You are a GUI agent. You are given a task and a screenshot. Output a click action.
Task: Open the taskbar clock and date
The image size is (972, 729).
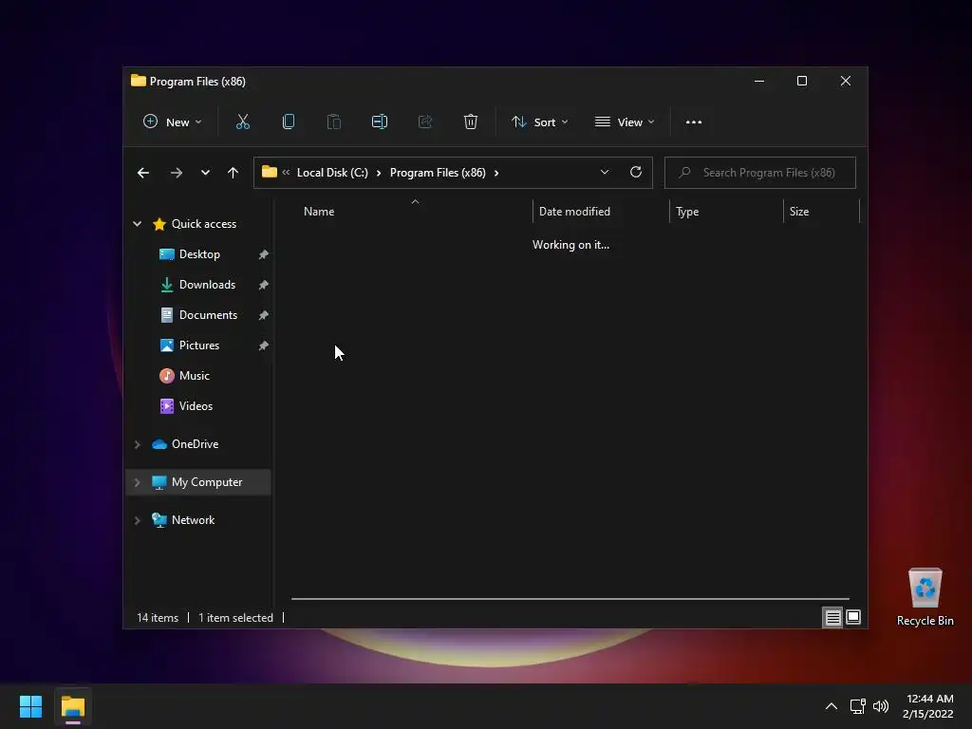pyautogui.click(x=928, y=706)
